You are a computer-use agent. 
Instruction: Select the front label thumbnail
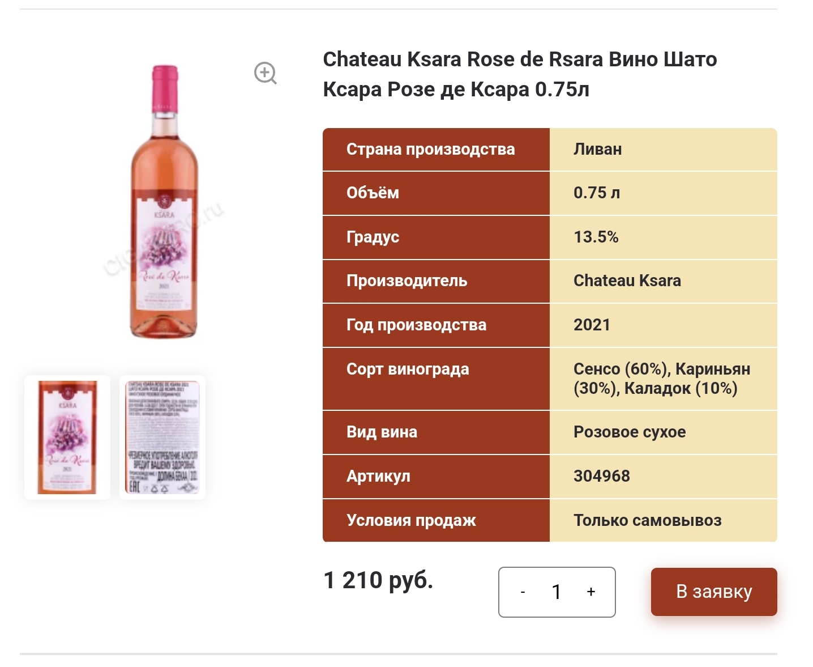pos(67,437)
